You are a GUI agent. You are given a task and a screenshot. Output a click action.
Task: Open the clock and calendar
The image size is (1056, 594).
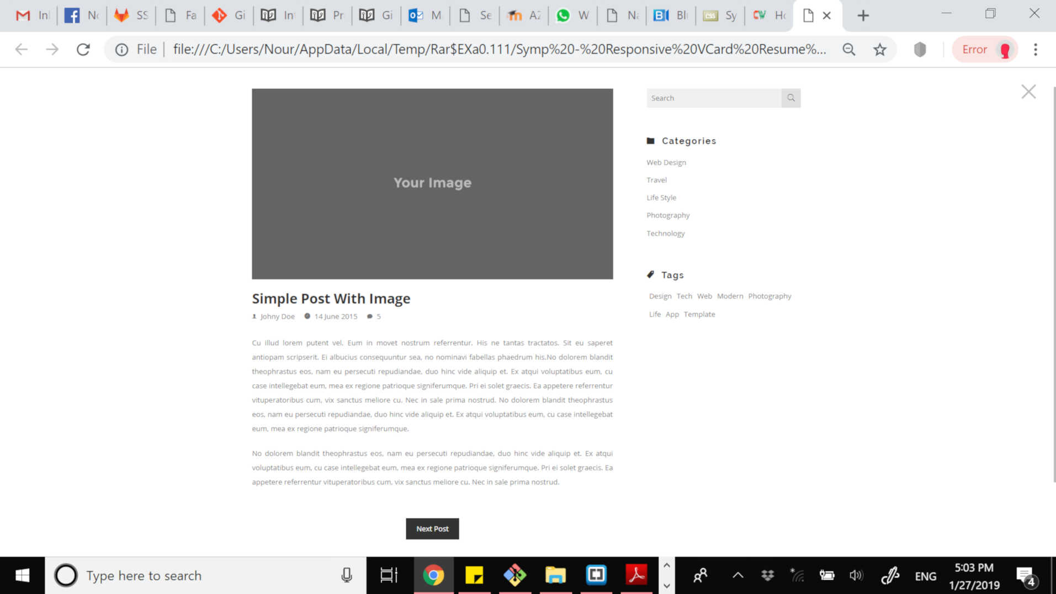pos(974,576)
